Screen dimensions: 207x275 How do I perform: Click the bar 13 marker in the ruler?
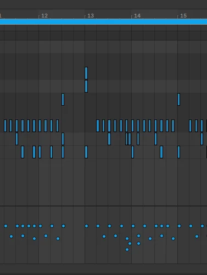(91, 16)
